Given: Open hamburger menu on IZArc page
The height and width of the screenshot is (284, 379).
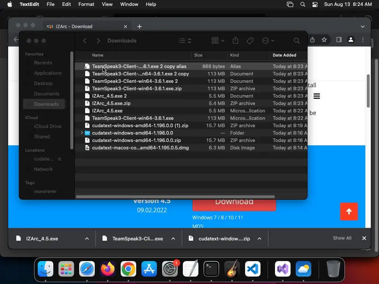Looking at the screenshot, I should [x=317, y=96].
